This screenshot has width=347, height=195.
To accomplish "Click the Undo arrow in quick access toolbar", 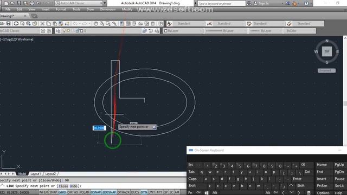I will [38, 3].
